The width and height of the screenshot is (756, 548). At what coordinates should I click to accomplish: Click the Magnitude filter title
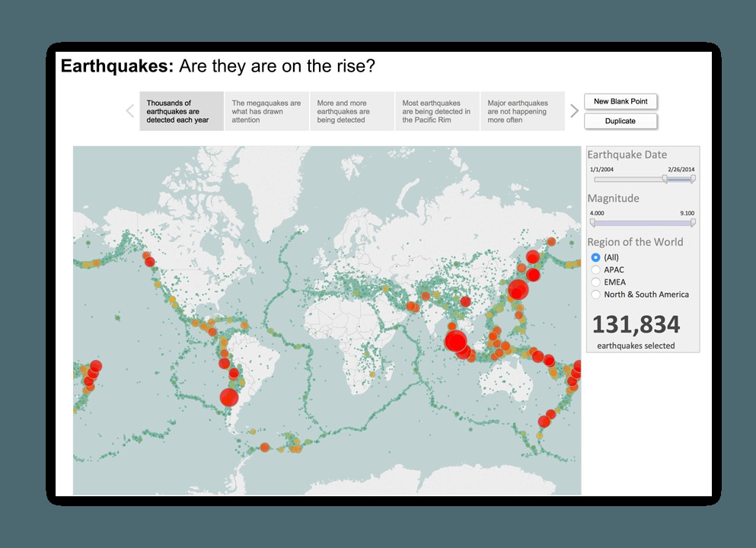tap(614, 198)
